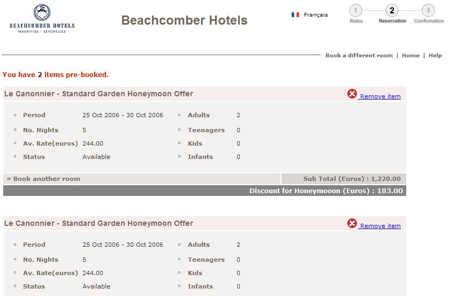Click the Confirmation step label
Viewport: 449px width, 296px height.
pyautogui.click(x=429, y=21)
